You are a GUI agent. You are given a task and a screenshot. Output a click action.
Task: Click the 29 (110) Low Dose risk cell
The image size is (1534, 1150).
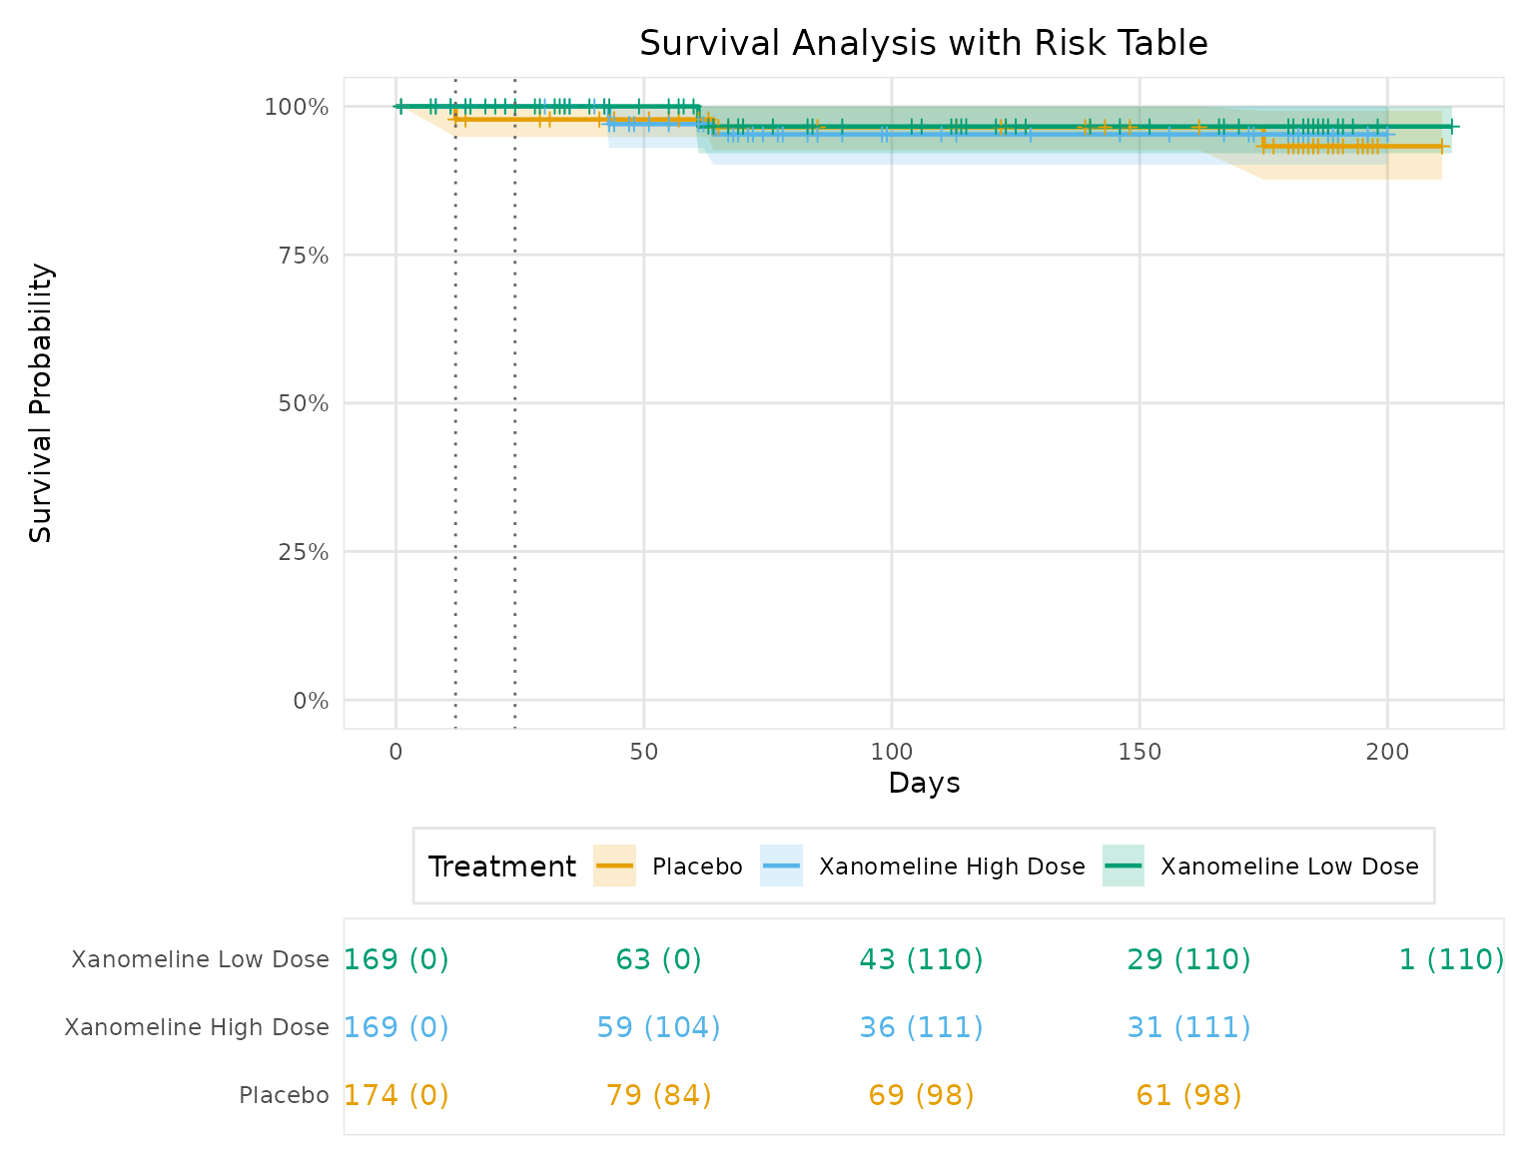(1188, 960)
